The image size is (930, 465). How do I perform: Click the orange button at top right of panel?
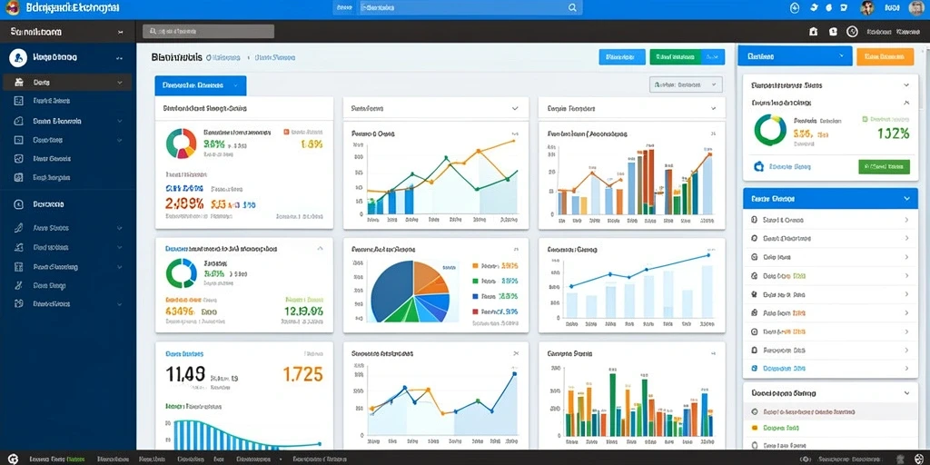tap(885, 56)
